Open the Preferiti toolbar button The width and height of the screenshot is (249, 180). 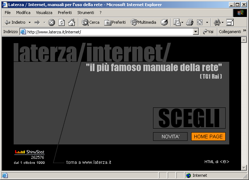[115, 22]
